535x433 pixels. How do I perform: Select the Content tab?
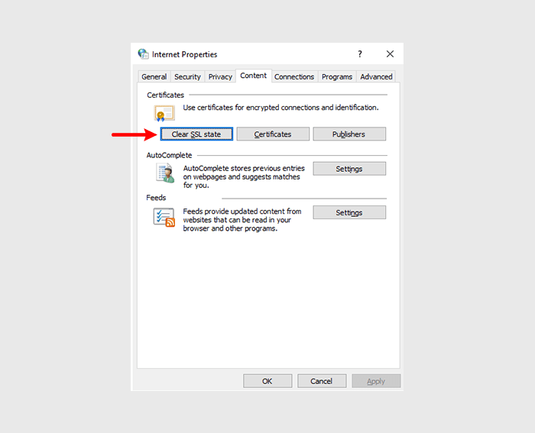tap(253, 76)
